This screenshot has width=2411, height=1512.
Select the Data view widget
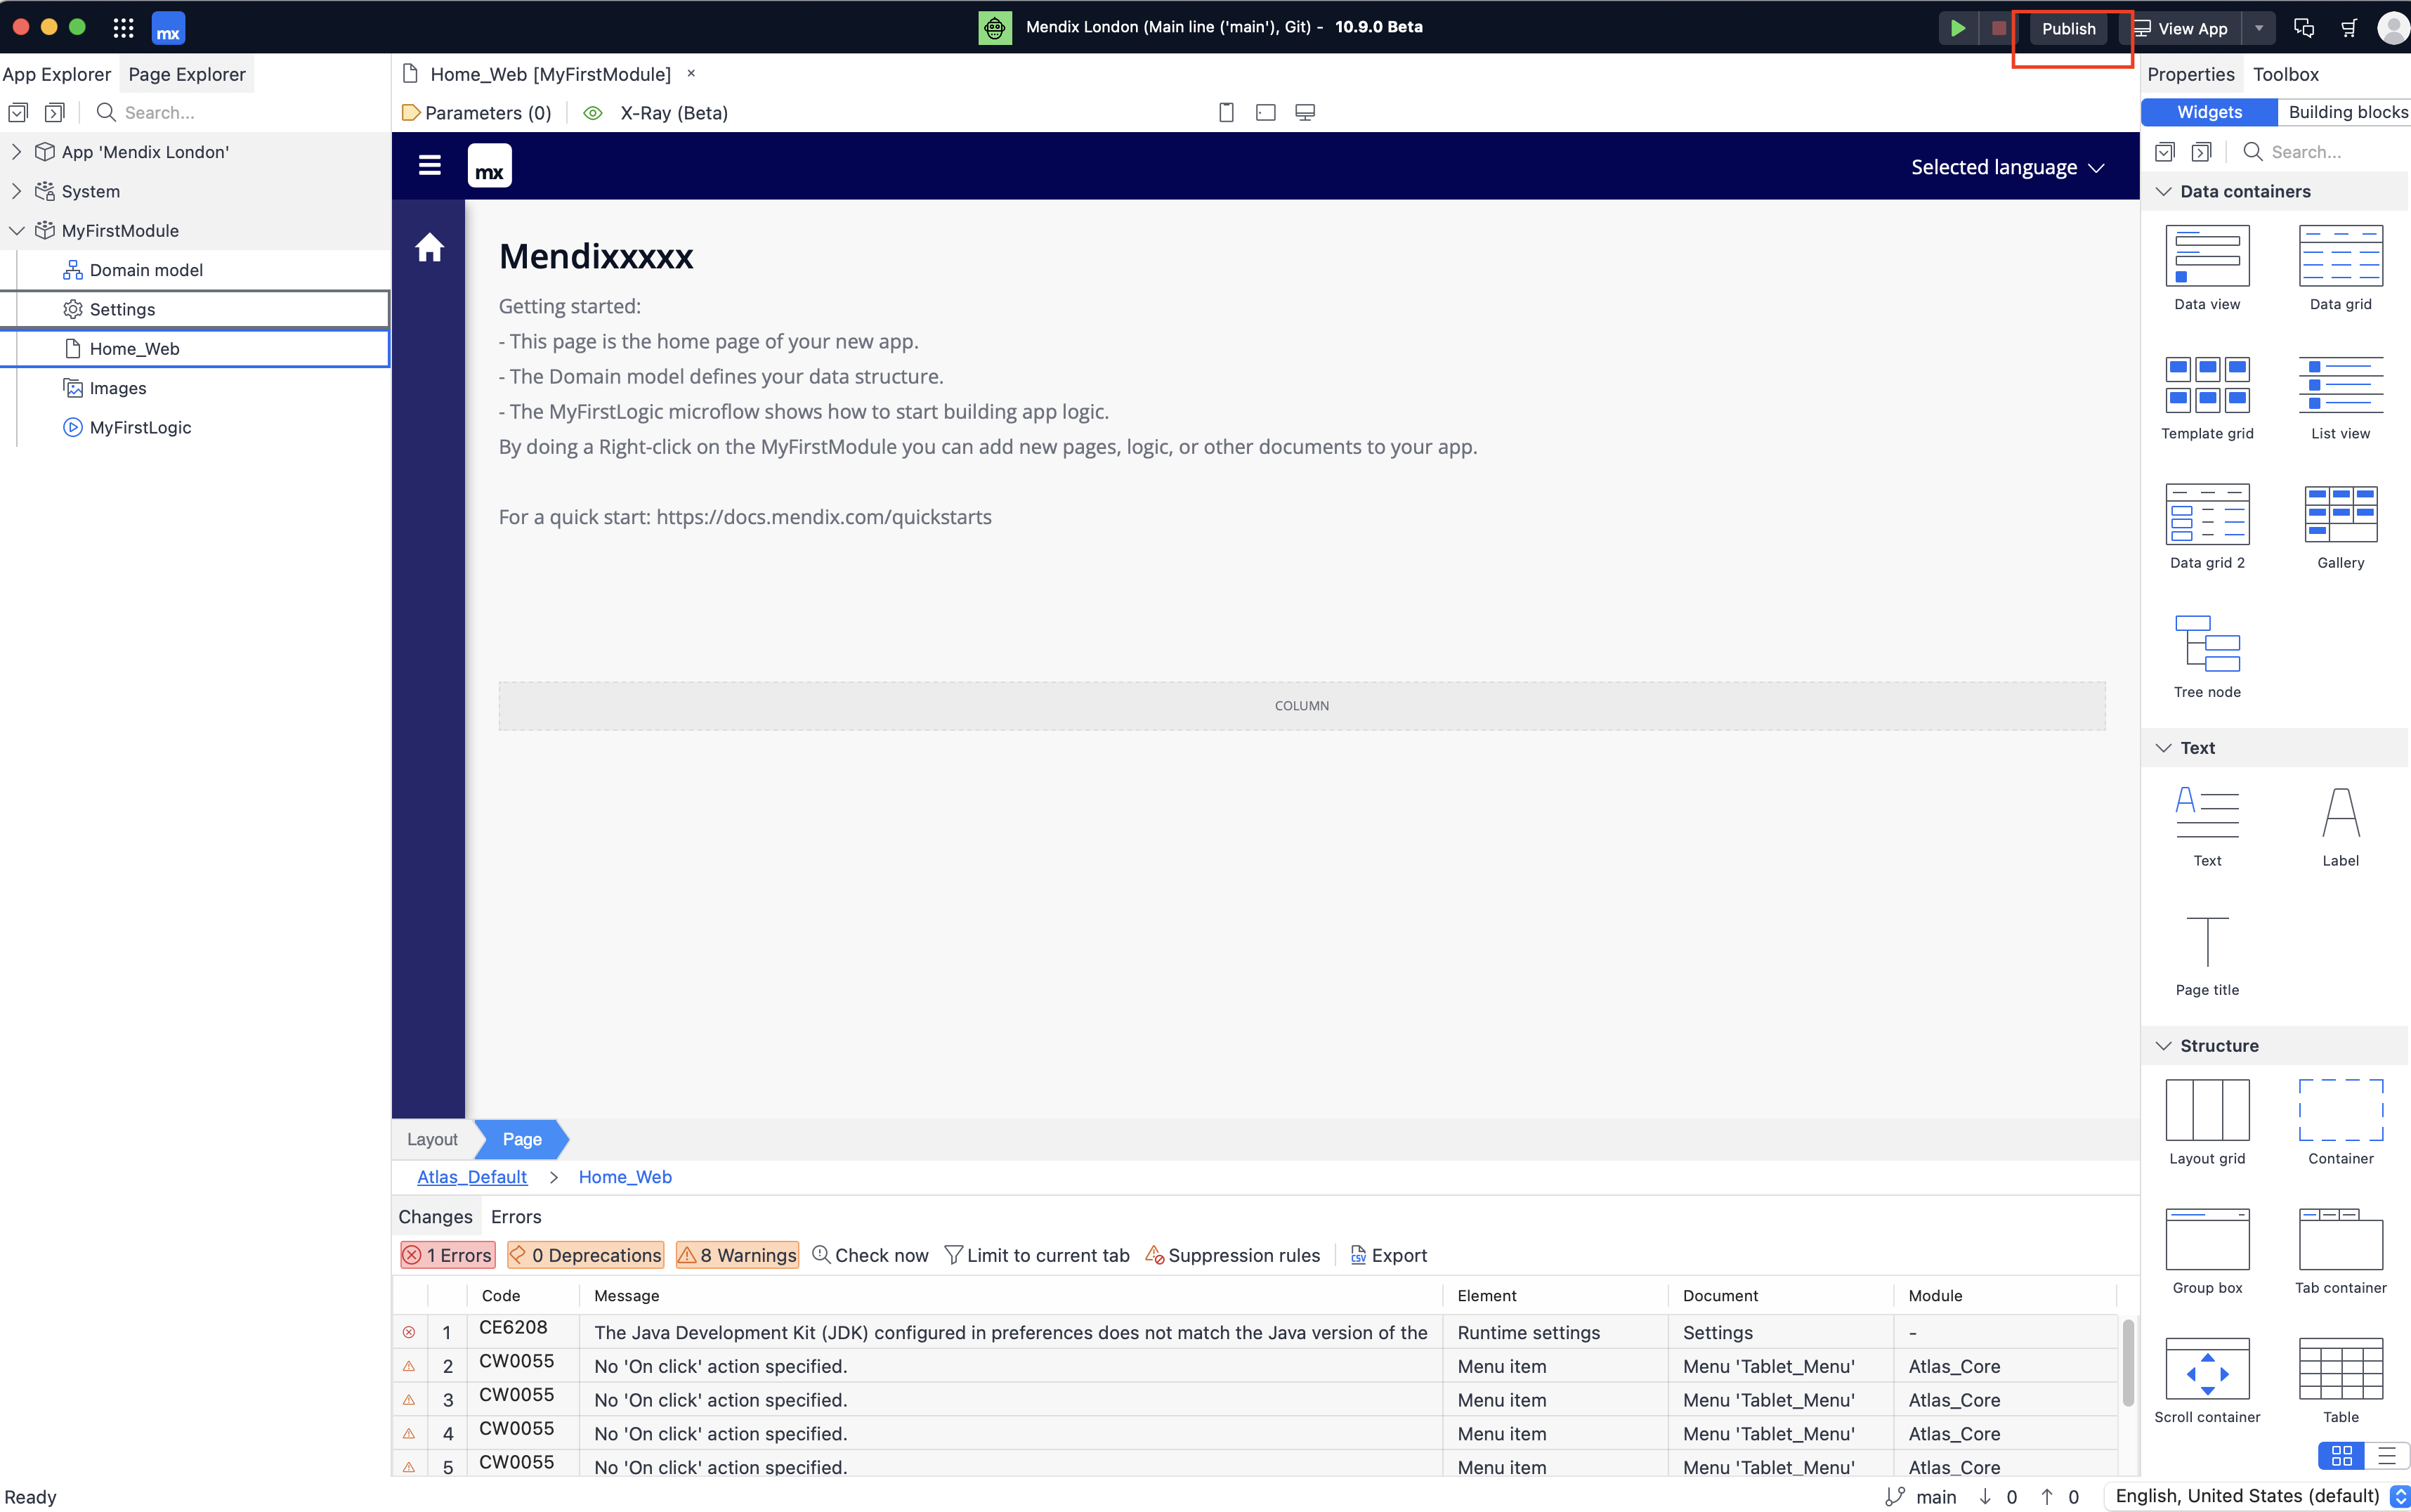pos(2207,268)
